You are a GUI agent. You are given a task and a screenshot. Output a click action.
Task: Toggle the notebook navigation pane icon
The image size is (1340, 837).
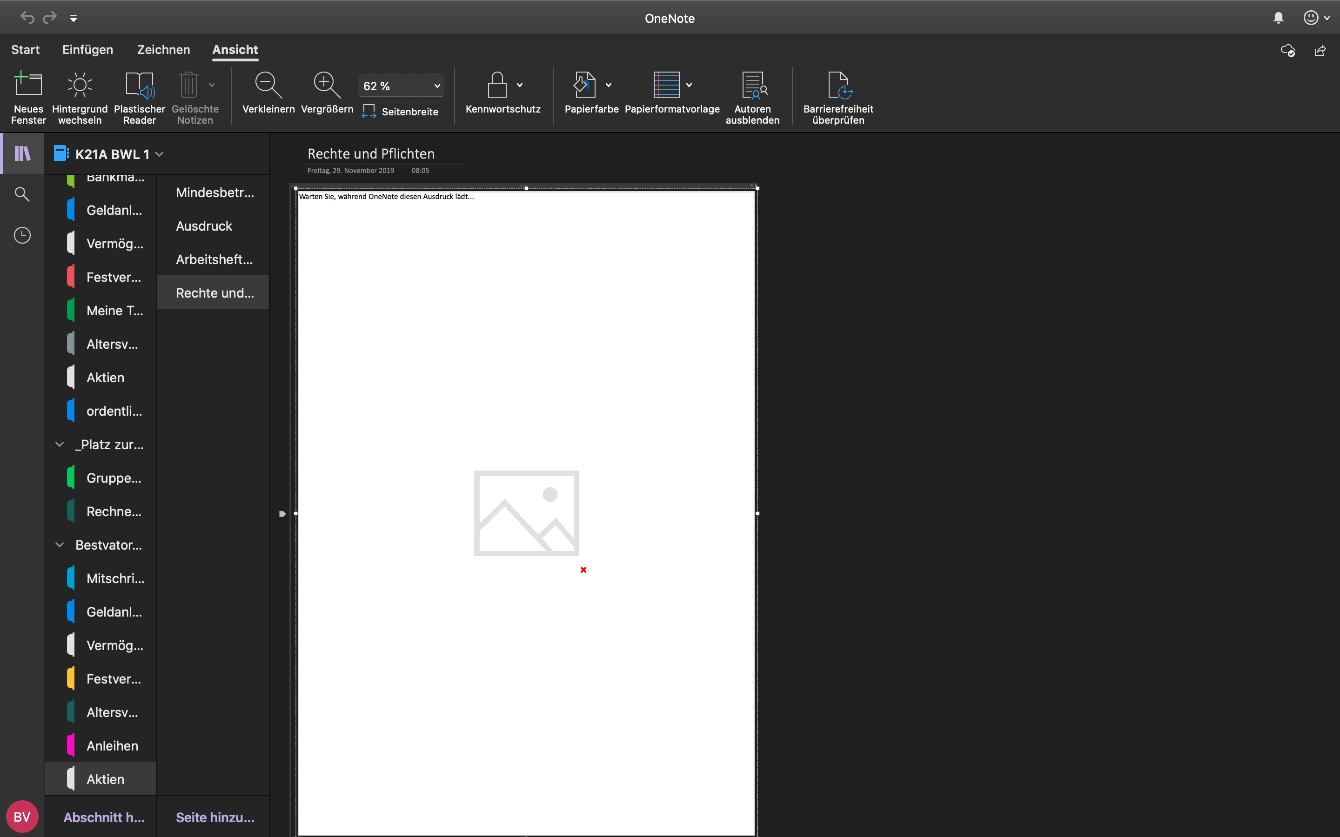[22, 153]
